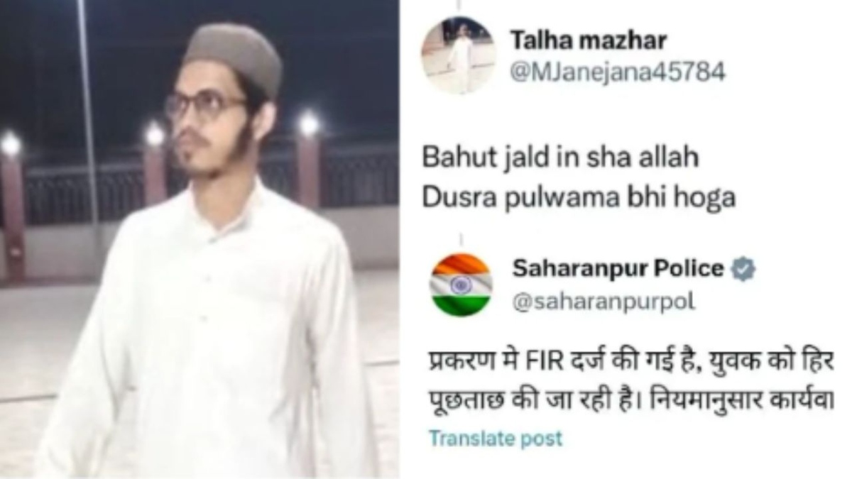
Task: Click the Saharanpur Police flag avatar
Action: pyautogui.click(x=461, y=285)
